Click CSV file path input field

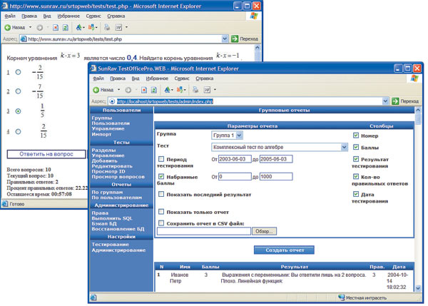204,231
